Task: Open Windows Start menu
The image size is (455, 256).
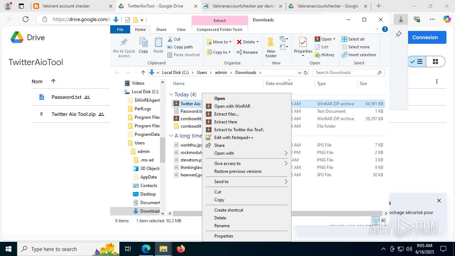Action: click(8, 249)
